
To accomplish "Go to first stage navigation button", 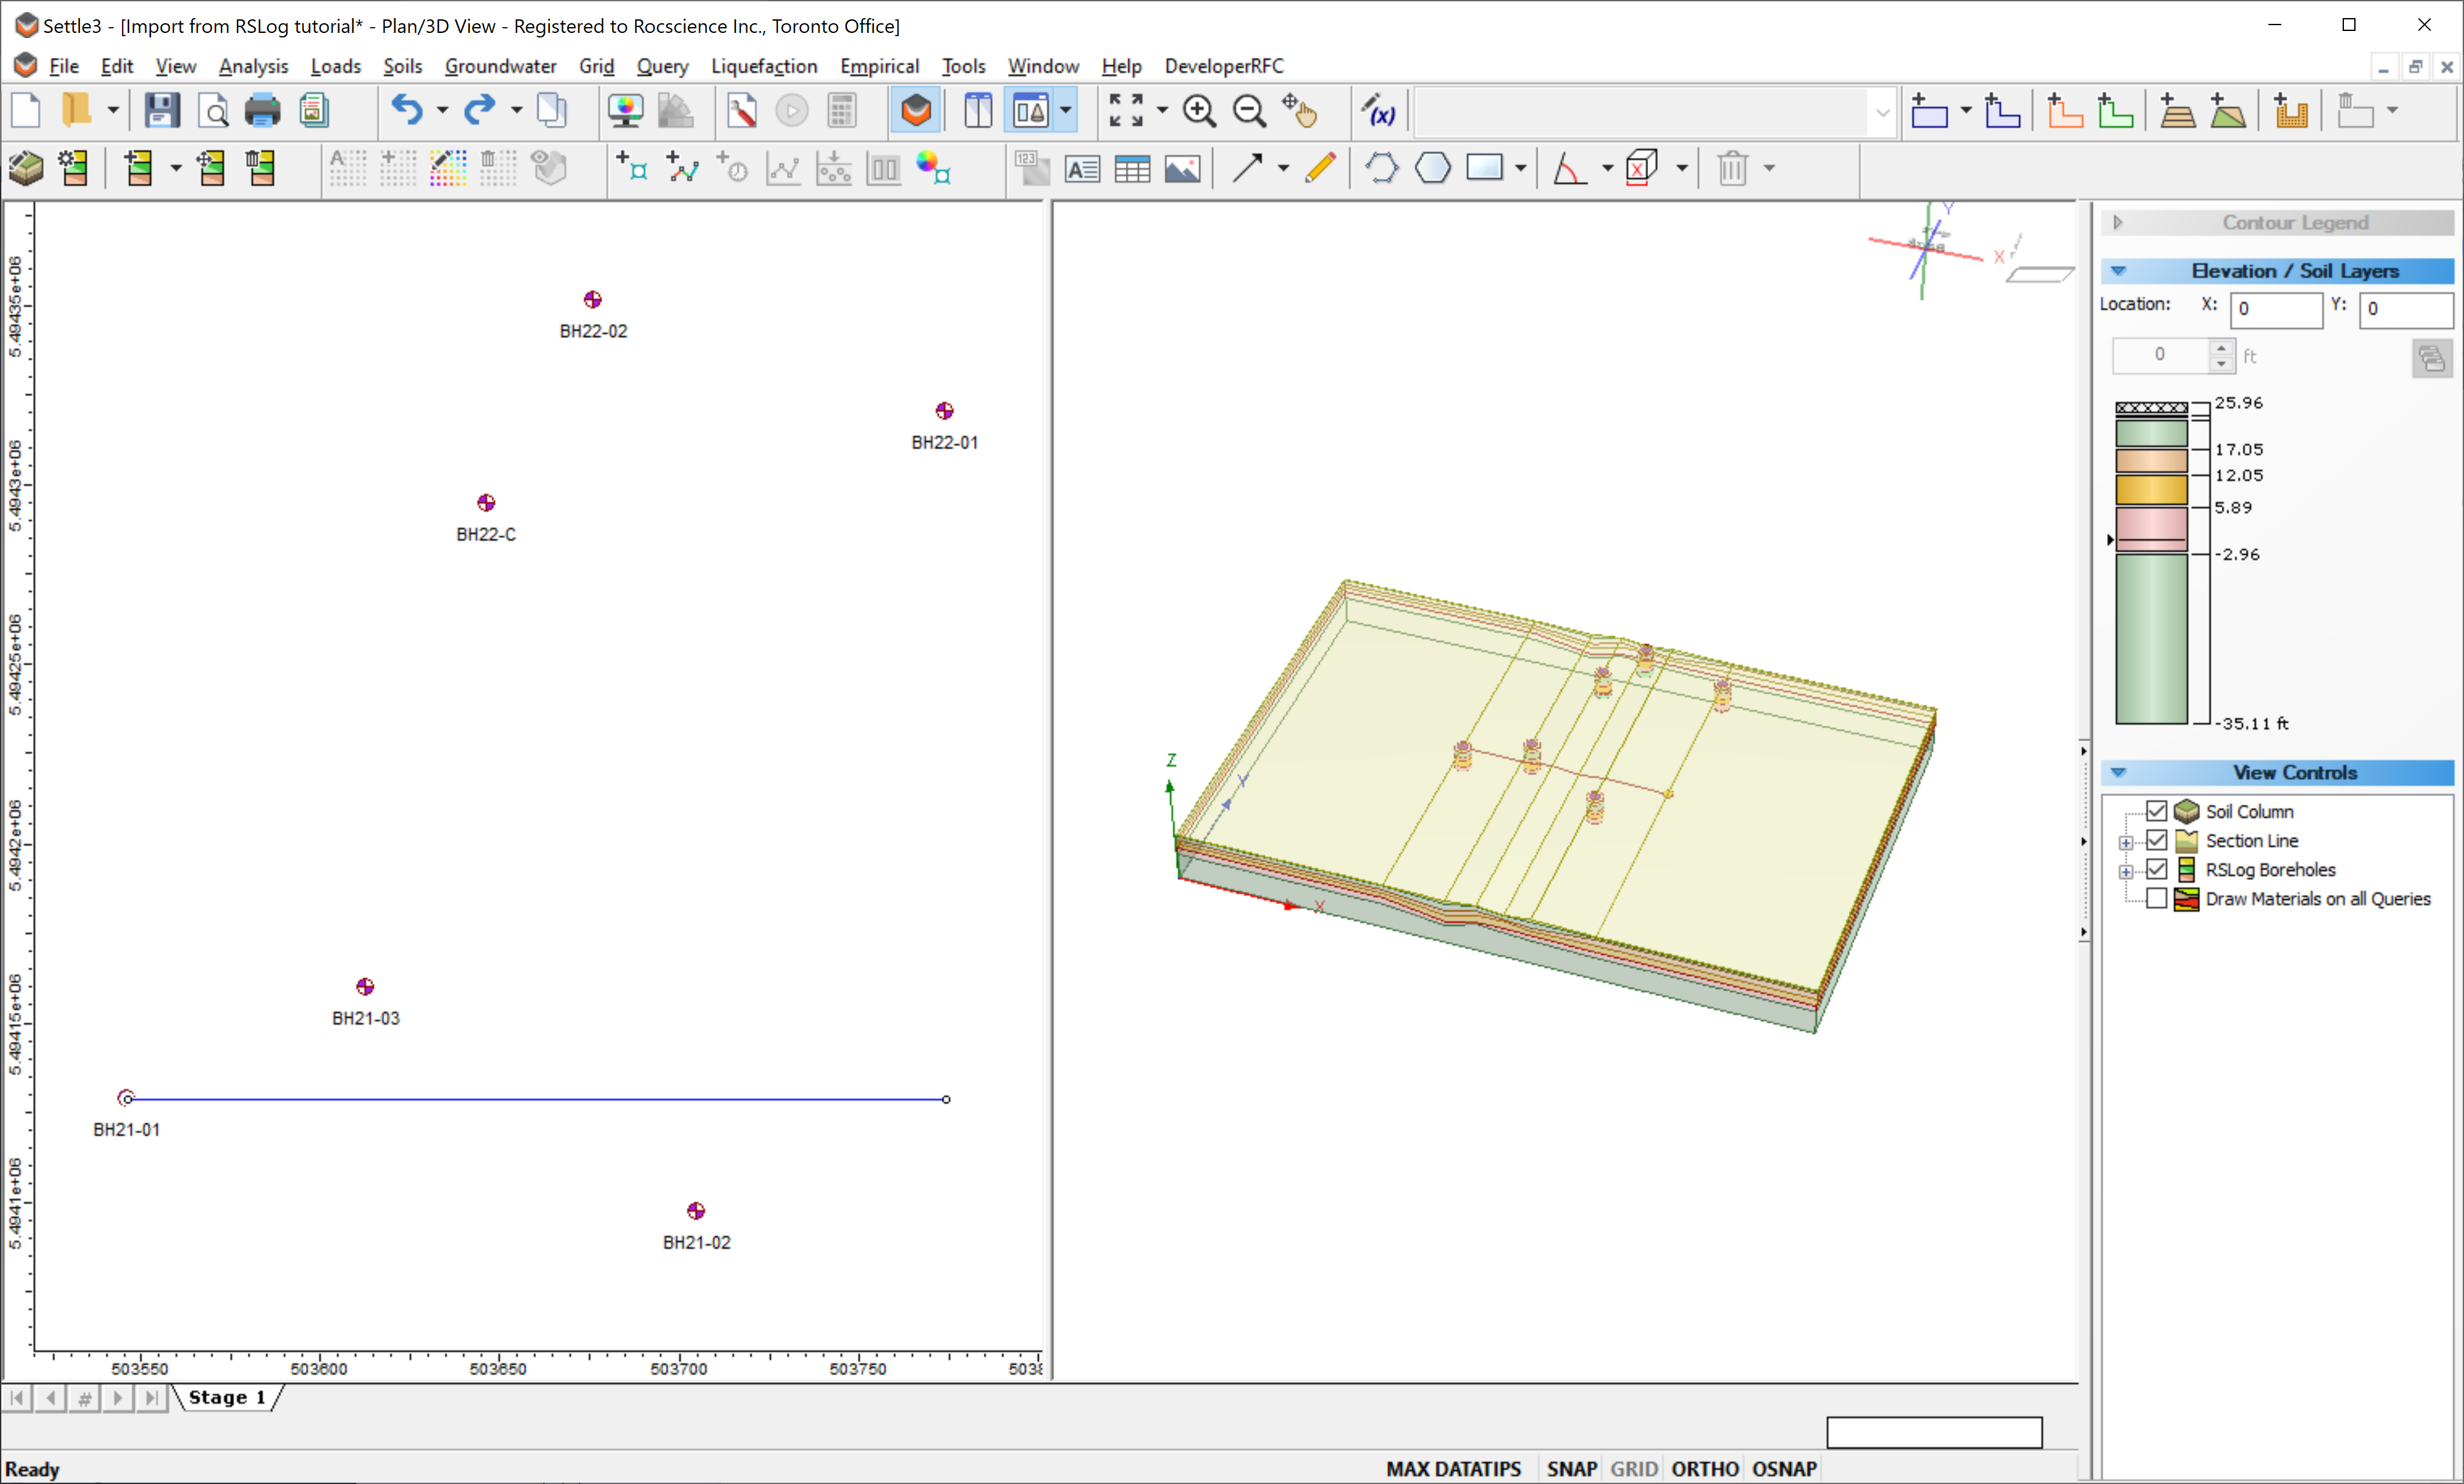I will tap(17, 1397).
